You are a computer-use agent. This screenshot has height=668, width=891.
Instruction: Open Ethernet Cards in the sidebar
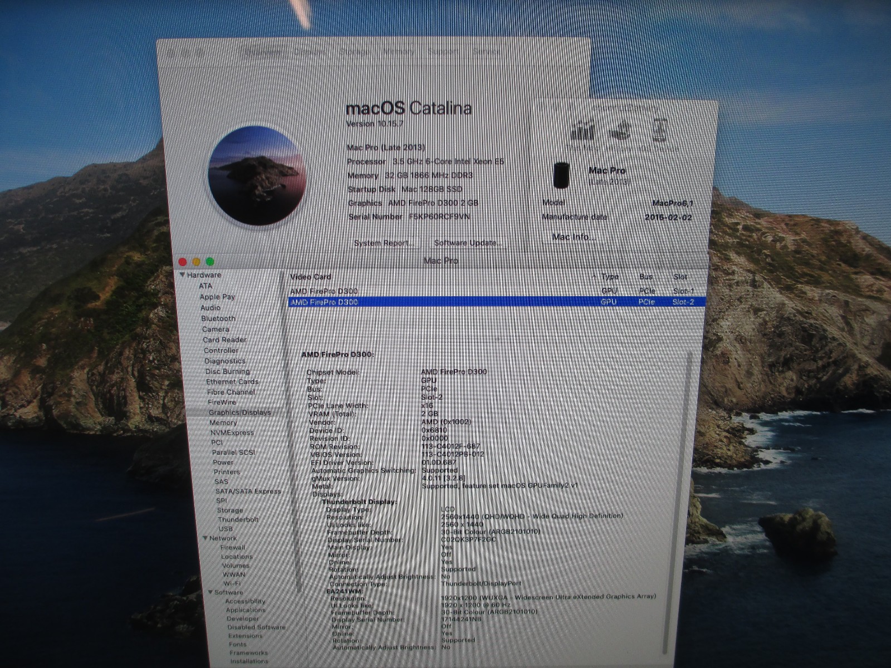pyautogui.click(x=232, y=381)
